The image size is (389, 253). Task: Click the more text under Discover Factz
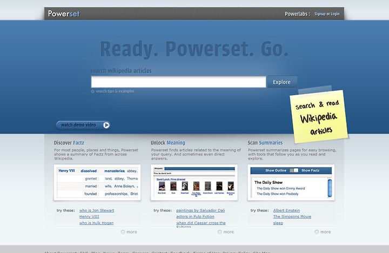pos(132,232)
